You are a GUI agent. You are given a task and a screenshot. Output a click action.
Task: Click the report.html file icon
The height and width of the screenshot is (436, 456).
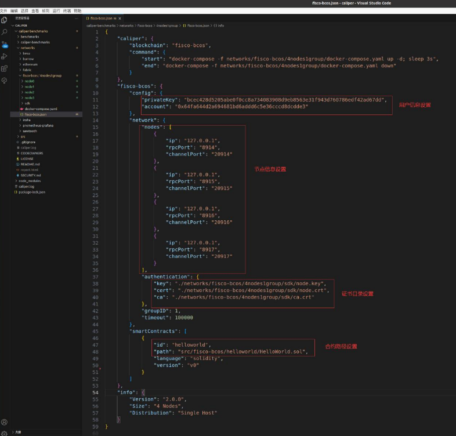[x=18, y=170]
